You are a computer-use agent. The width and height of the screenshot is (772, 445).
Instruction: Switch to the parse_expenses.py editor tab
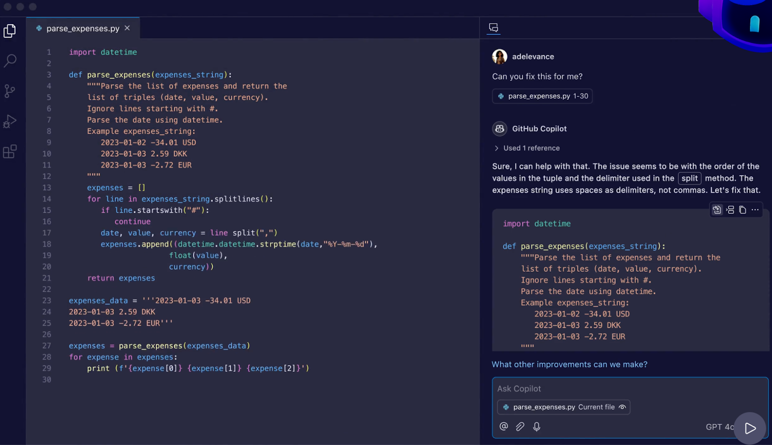[x=77, y=28]
